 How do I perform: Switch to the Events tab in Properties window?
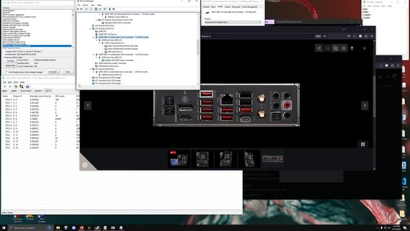227,7
